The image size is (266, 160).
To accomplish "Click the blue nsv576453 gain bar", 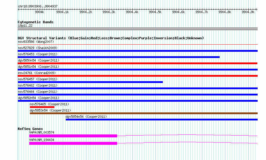I will (x=119, y=57).
